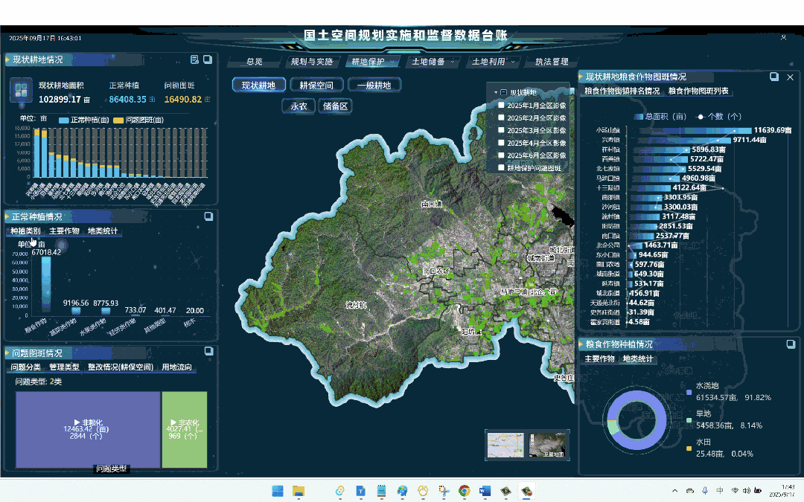This screenshot has width=804, height=502.
Task: Expand the 土地储备 dropdown menu
Action: click(x=433, y=62)
